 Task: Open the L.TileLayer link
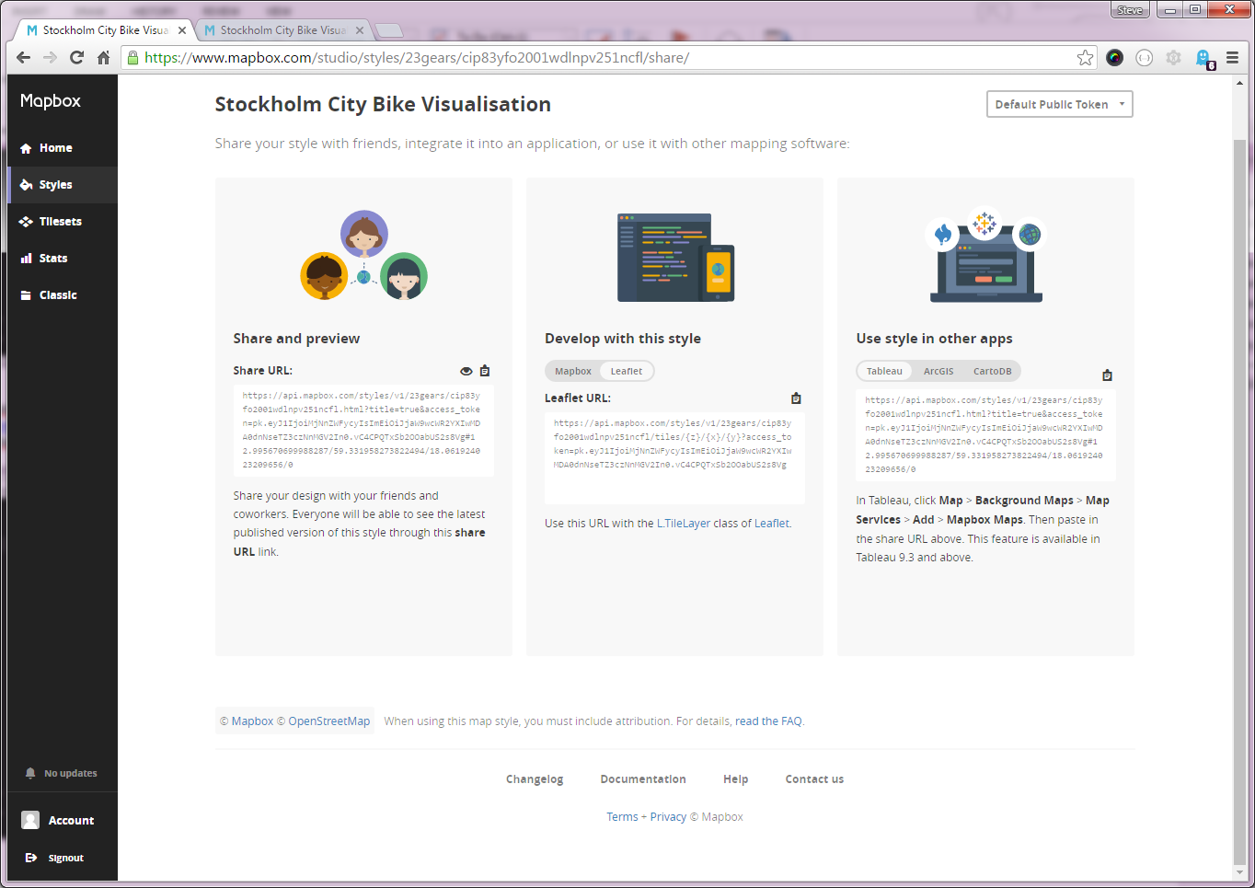684,524
